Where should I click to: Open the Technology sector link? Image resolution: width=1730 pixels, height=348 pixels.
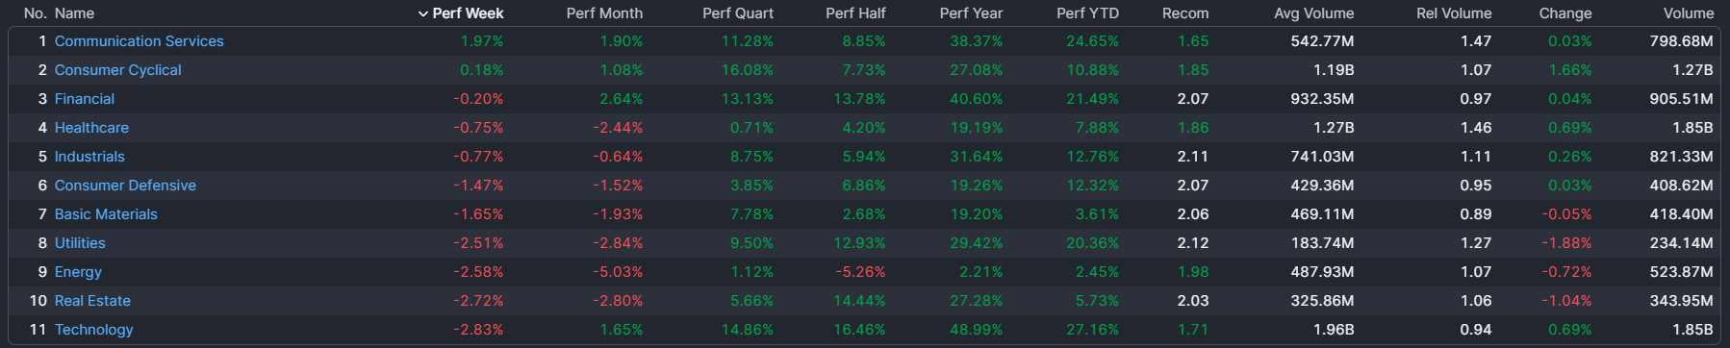coord(94,330)
